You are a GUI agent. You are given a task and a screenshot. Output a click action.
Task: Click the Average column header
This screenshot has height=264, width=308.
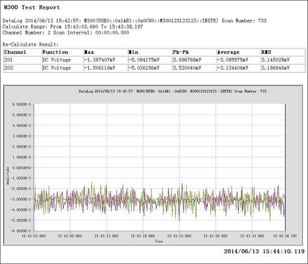[x=228, y=52]
